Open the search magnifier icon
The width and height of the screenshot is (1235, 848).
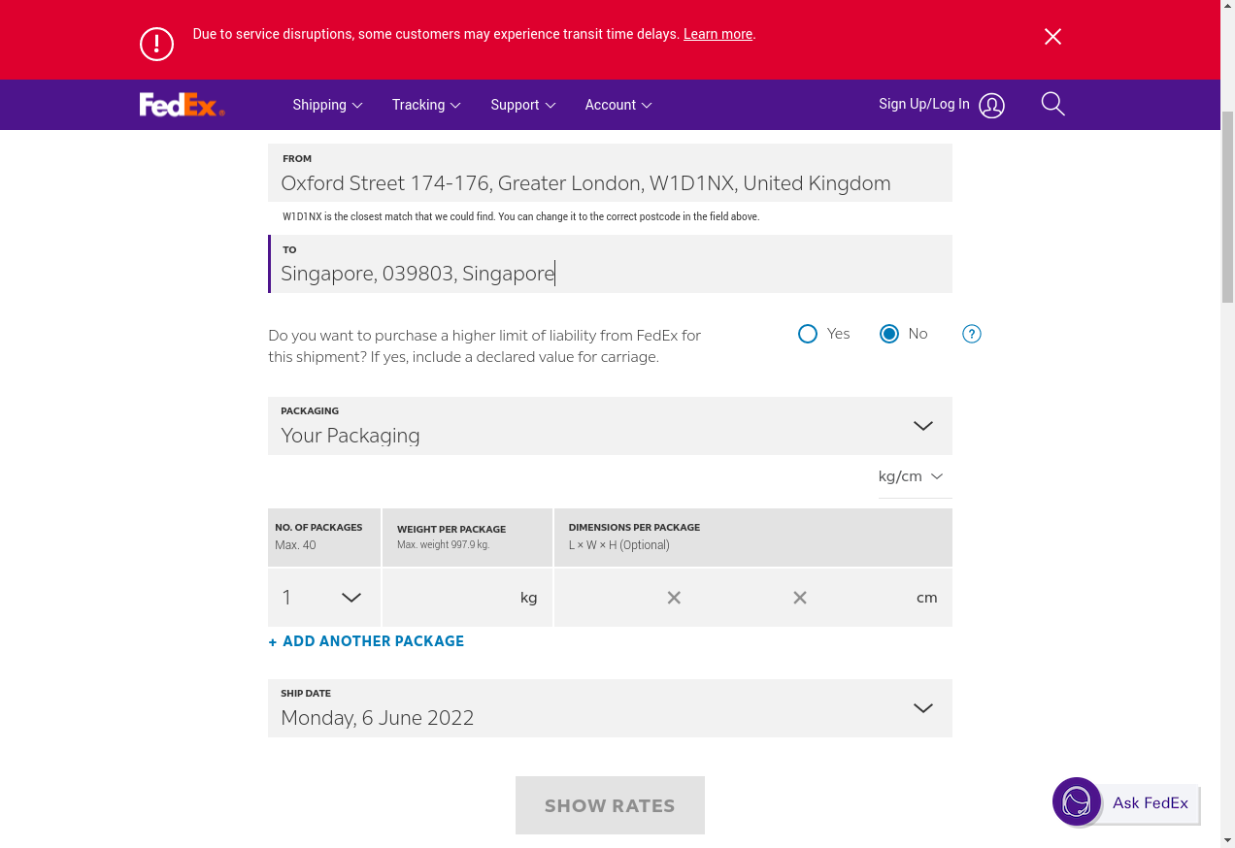[x=1052, y=104]
